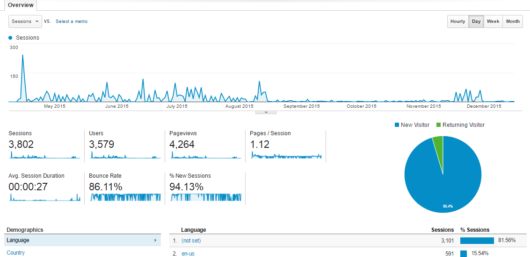Select the Overview tab

point(21,5)
